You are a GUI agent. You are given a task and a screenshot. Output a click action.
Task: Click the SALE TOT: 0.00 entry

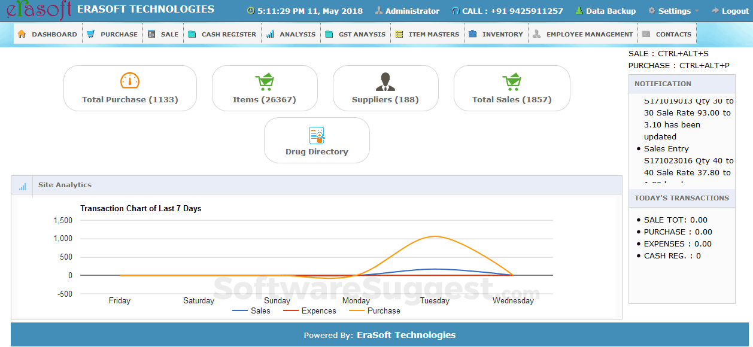(x=675, y=220)
